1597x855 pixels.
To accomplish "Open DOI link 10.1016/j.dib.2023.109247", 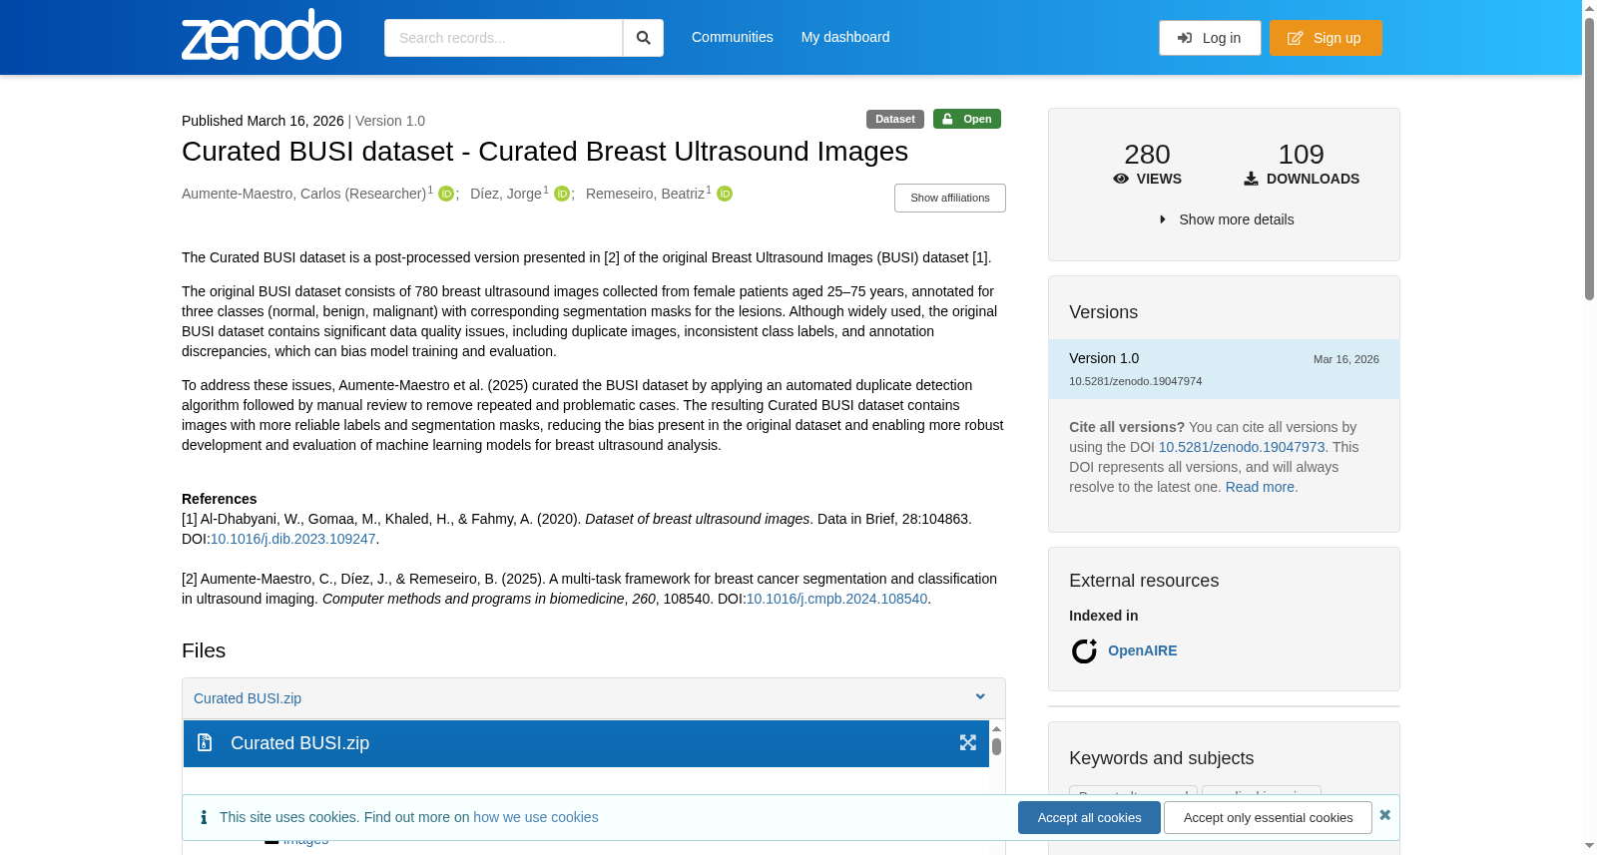I will coord(292,539).
